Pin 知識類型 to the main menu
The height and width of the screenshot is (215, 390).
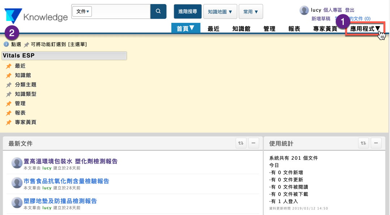[x=9, y=94]
